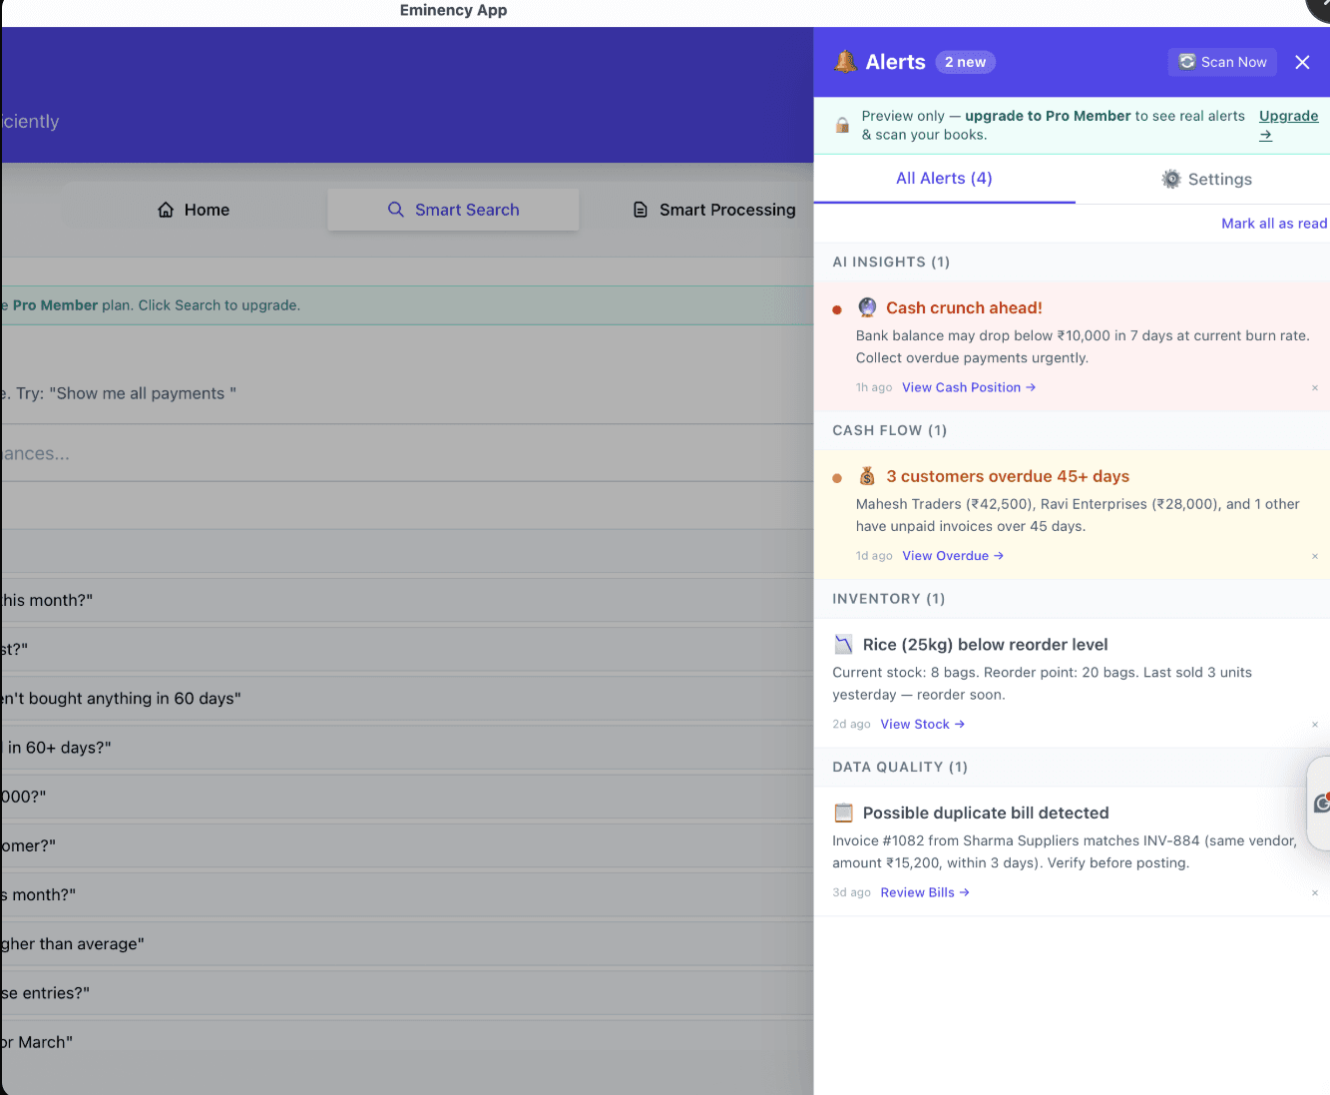Click suggestion ending 'omer?'
Screen dimensions: 1330x1095
pyautogui.click(x=407, y=845)
